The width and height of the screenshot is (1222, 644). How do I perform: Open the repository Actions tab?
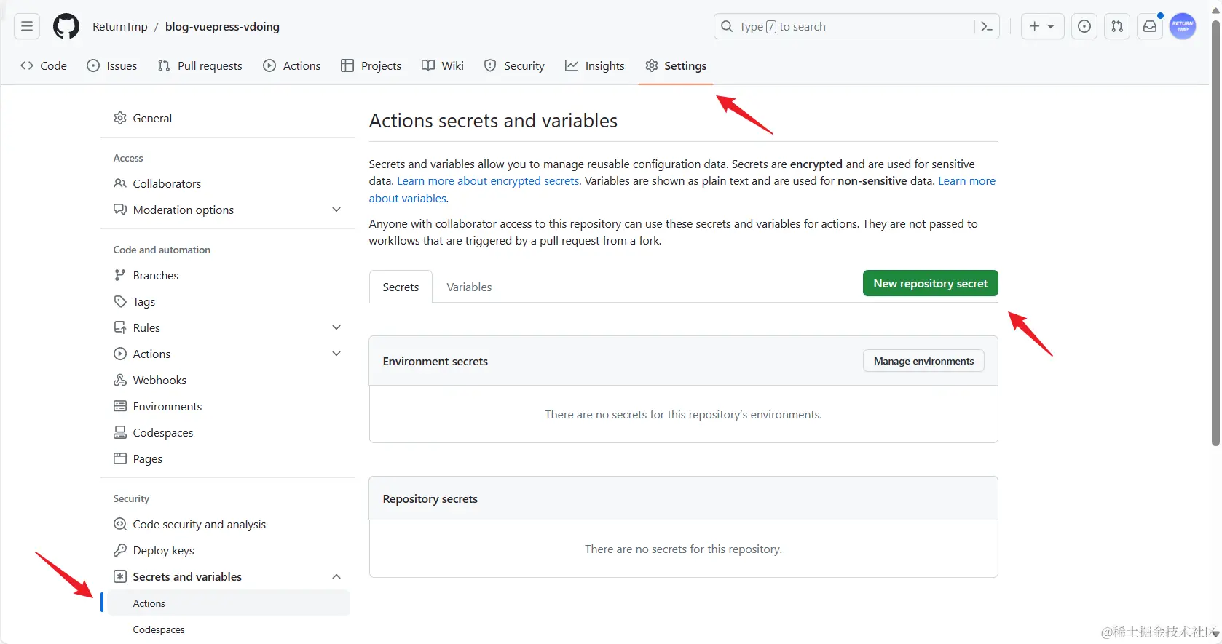(x=292, y=65)
